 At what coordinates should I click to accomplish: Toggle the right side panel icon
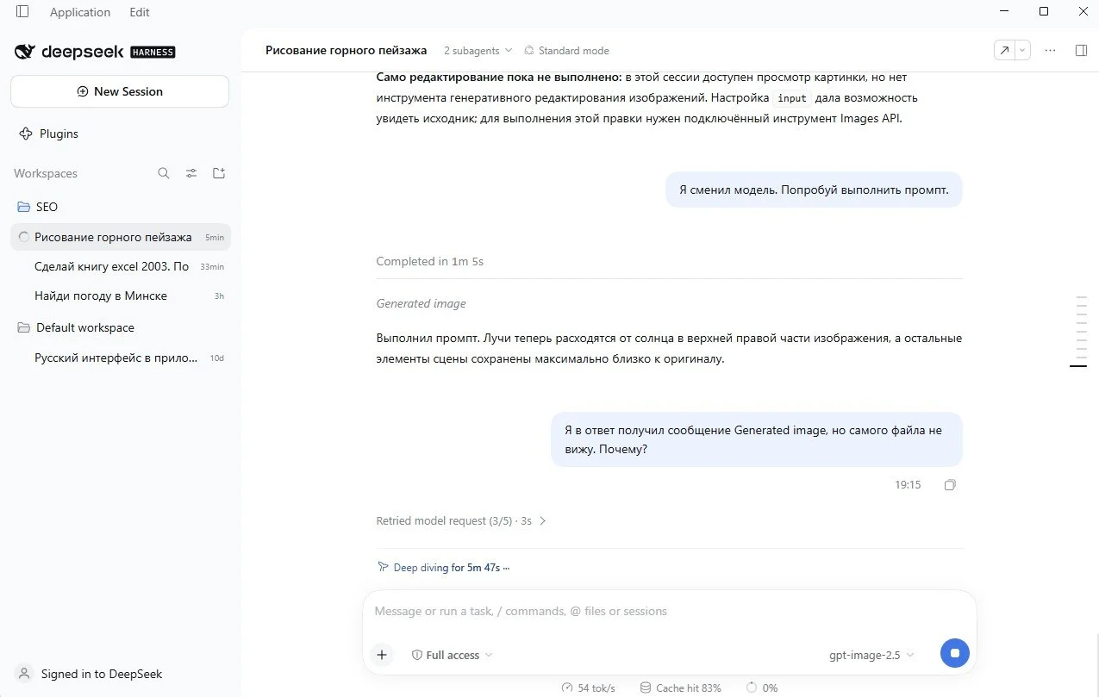tap(1081, 50)
